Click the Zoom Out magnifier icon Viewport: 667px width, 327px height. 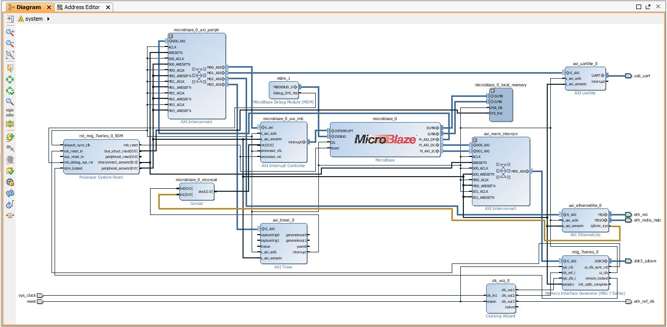click(x=10, y=44)
